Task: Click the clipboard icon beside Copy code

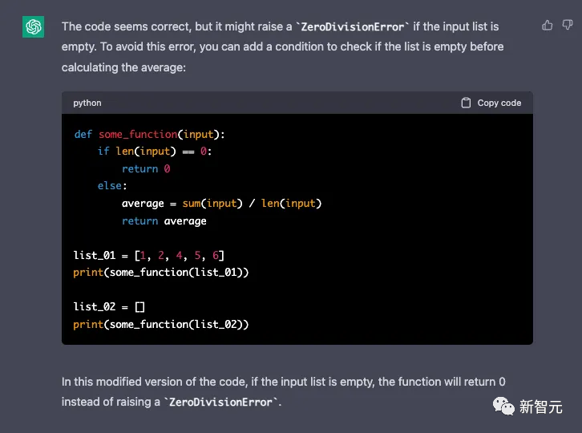Action: [x=466, y=103]
